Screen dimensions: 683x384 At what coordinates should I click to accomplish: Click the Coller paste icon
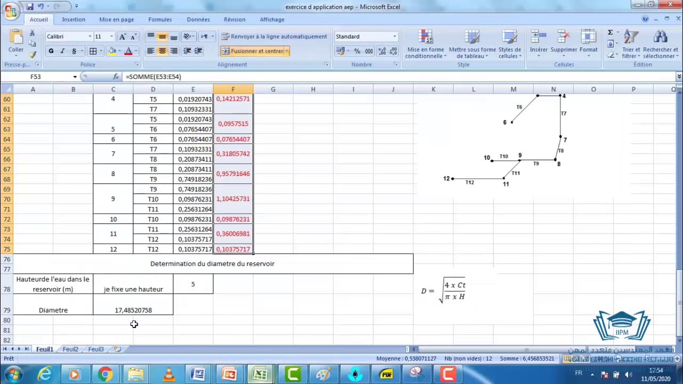click(x=16, y=37)
